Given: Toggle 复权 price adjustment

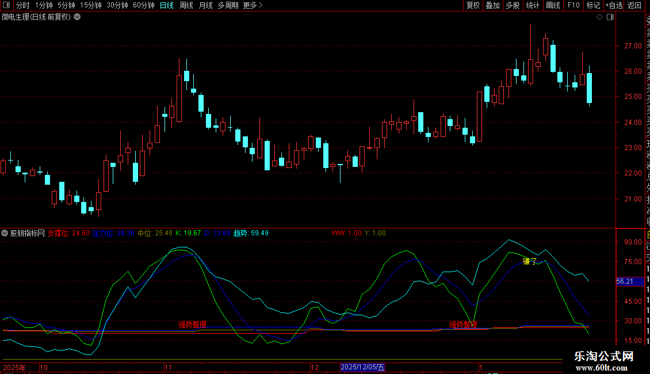Looking at the screenshot, I should point(473,5).
